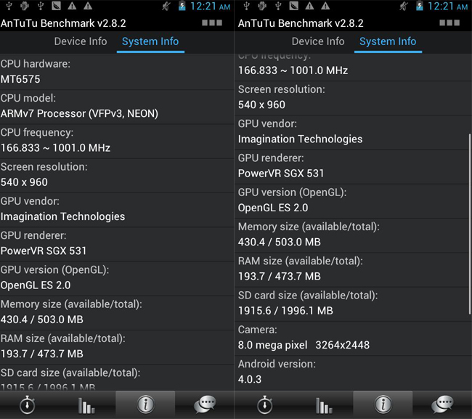Image resolution: width=472 pixels, height=419 pixels.
Task: Tap the 'Camera:' label
Action: click(x=257, y=330)
